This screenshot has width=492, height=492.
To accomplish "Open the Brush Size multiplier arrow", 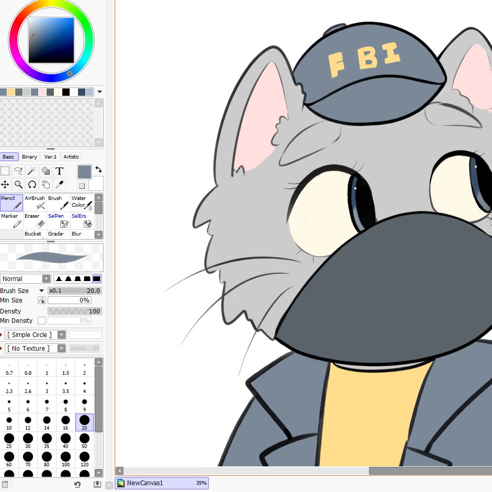I will click(x=41, y=290).
